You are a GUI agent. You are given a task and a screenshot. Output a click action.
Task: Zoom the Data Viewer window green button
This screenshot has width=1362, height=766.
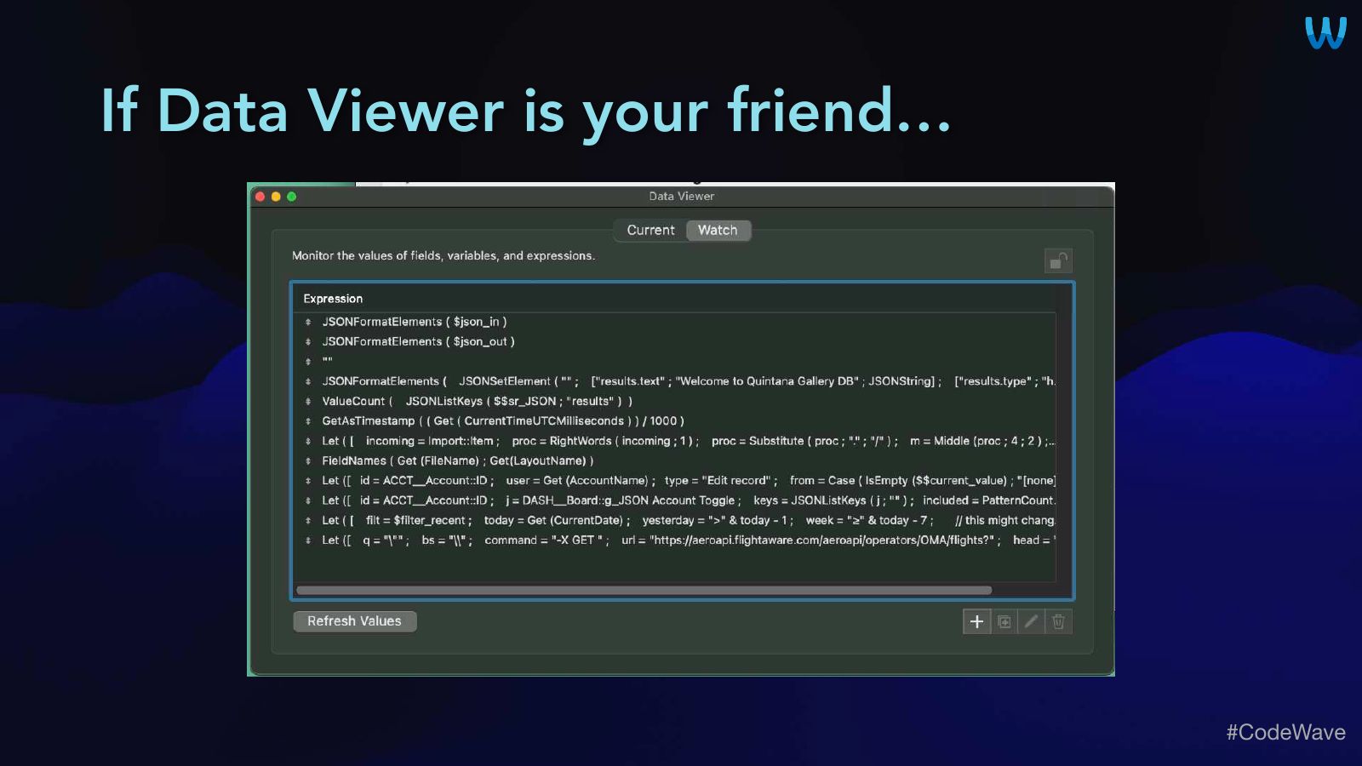tap(292, 197)
